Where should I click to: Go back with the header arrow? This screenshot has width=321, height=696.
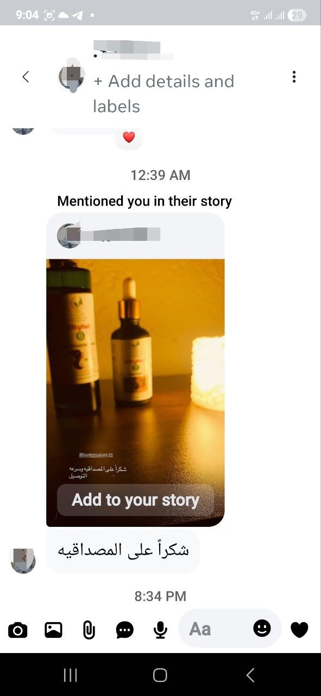click(x=26, y=77)
